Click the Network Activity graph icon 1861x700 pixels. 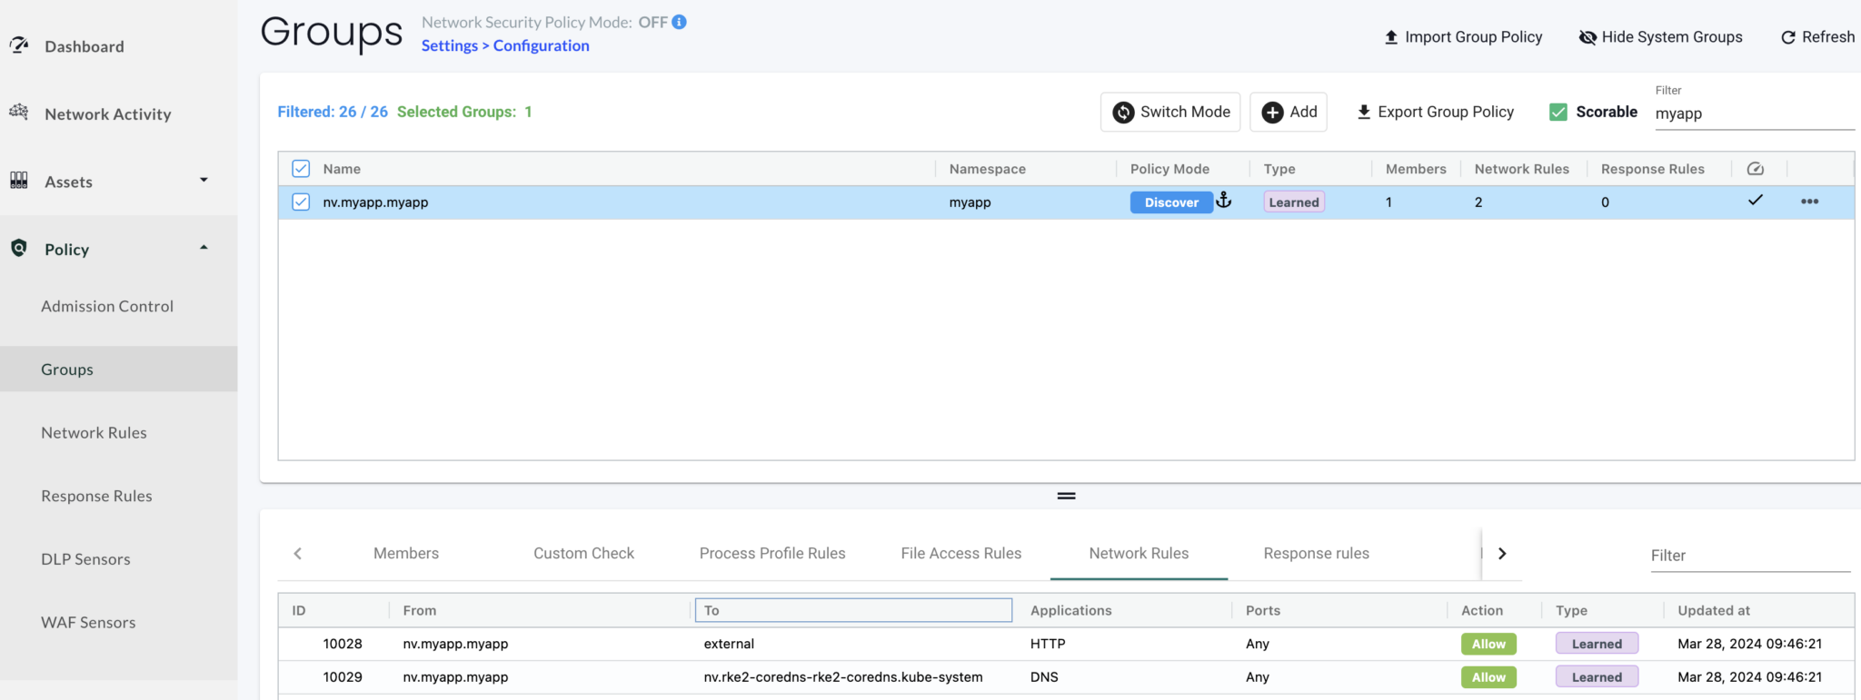19,112
